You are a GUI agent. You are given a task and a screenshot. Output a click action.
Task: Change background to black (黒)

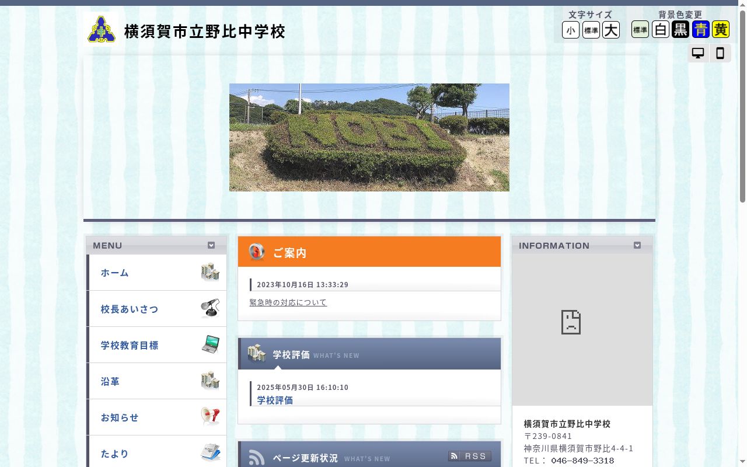pos(680,29)
